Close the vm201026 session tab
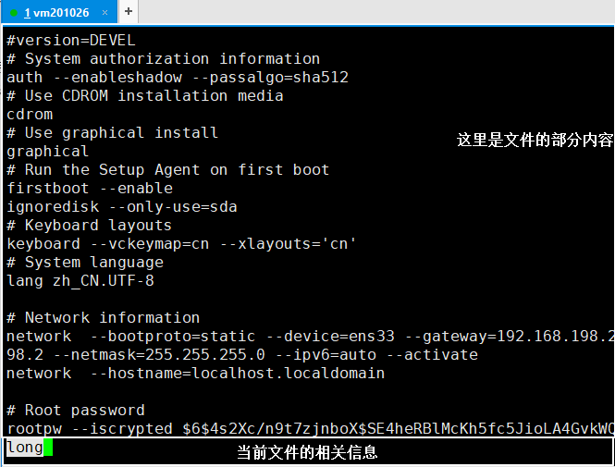Image resolution: width=615 pixels, height=467 pixels. [105, 13]
